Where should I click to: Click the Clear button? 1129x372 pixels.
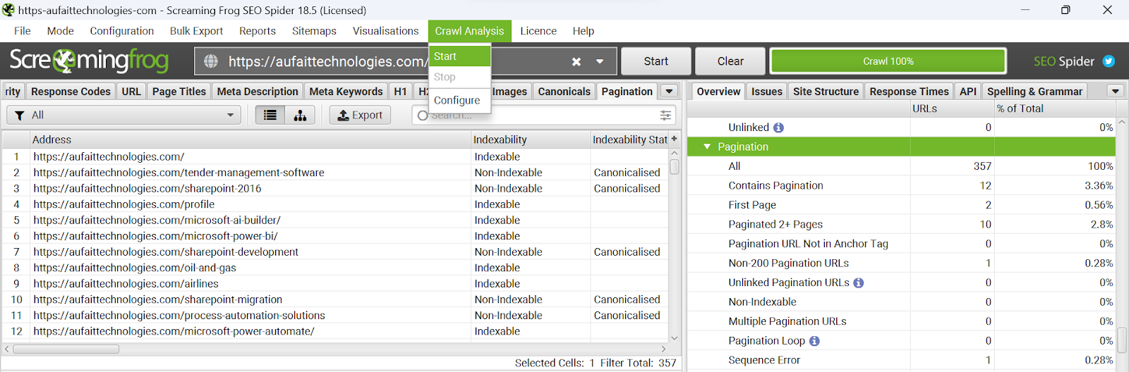[730, 61]
